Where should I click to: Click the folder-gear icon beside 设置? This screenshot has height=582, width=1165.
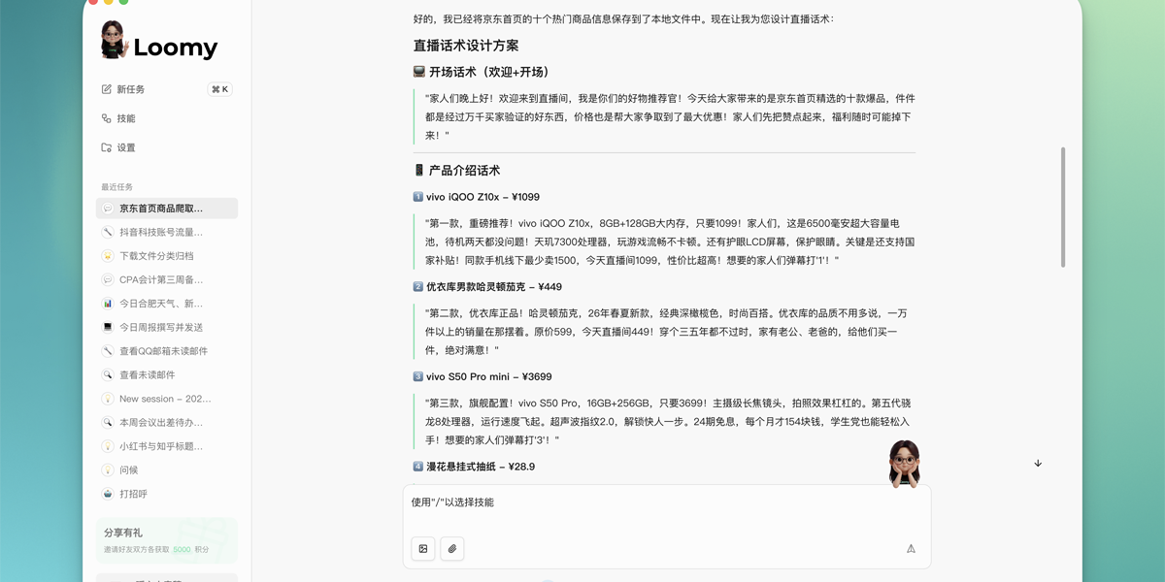(x=107, y=147)
